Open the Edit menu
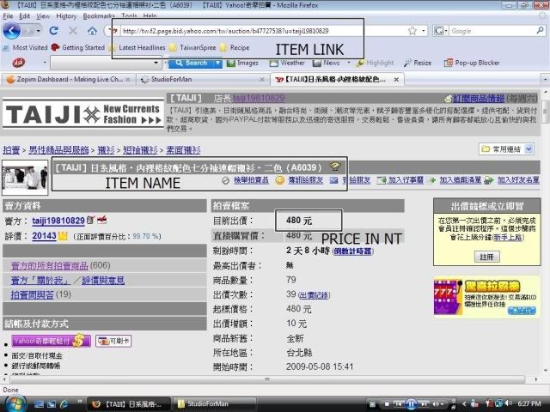This screenshot has height=412, width=550. [25, 16]
